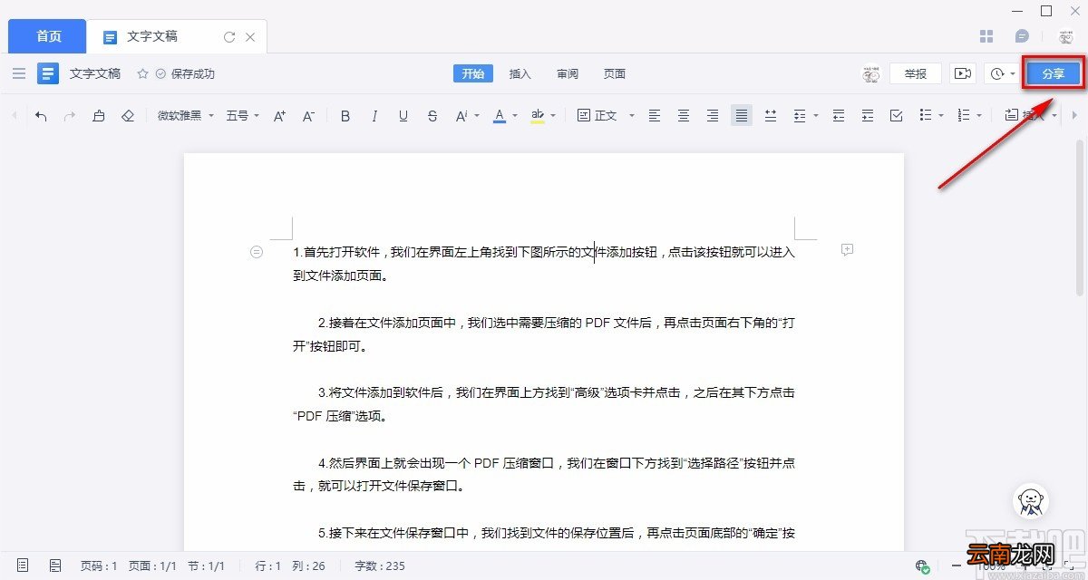Align text left
Viewport: 1088px width, 580px height.
655,116
